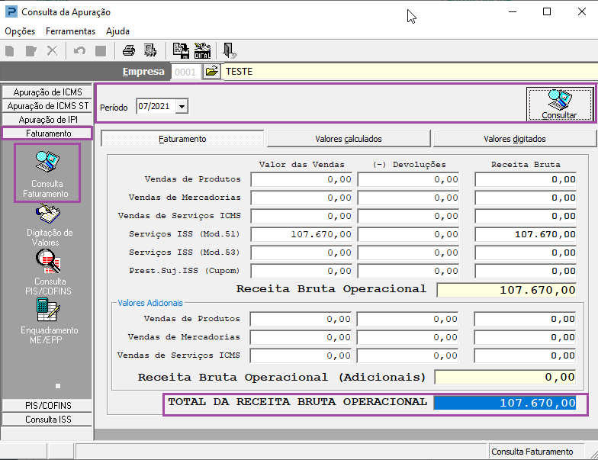Click the Prest.Suj.ISS (Cupom) row label

(x=185, y=270)
